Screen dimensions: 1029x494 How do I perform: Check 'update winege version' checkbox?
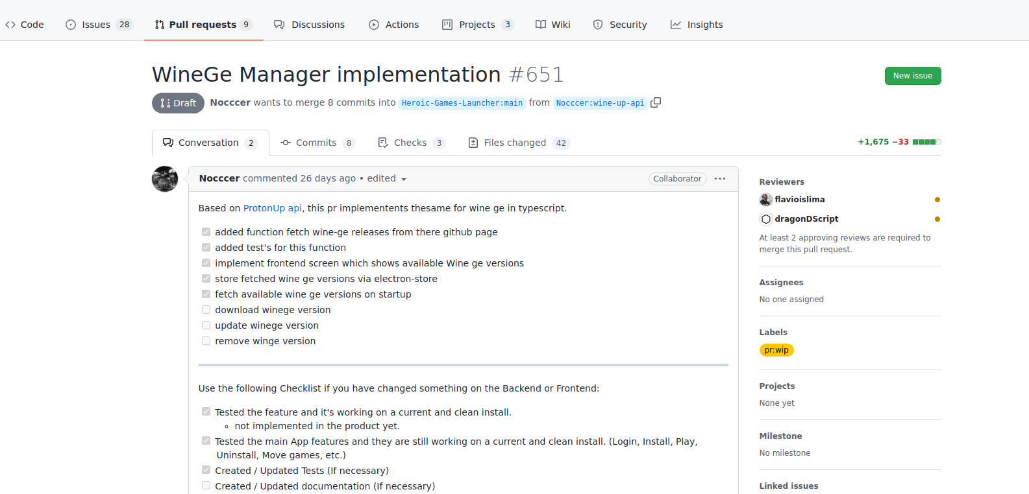tap(206, 325)
